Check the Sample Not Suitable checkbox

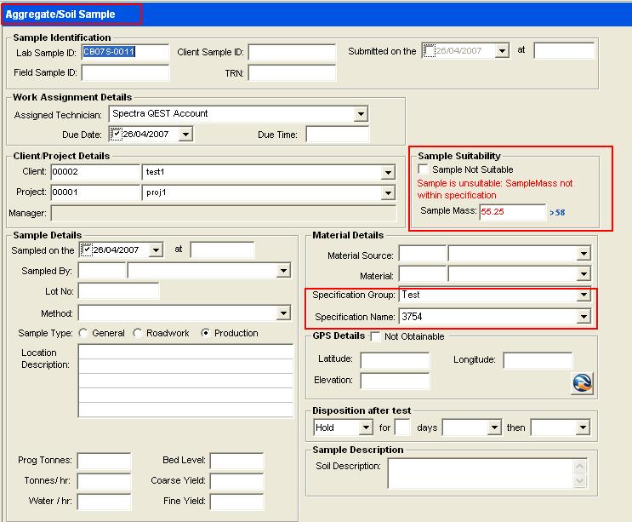(424, 169)
